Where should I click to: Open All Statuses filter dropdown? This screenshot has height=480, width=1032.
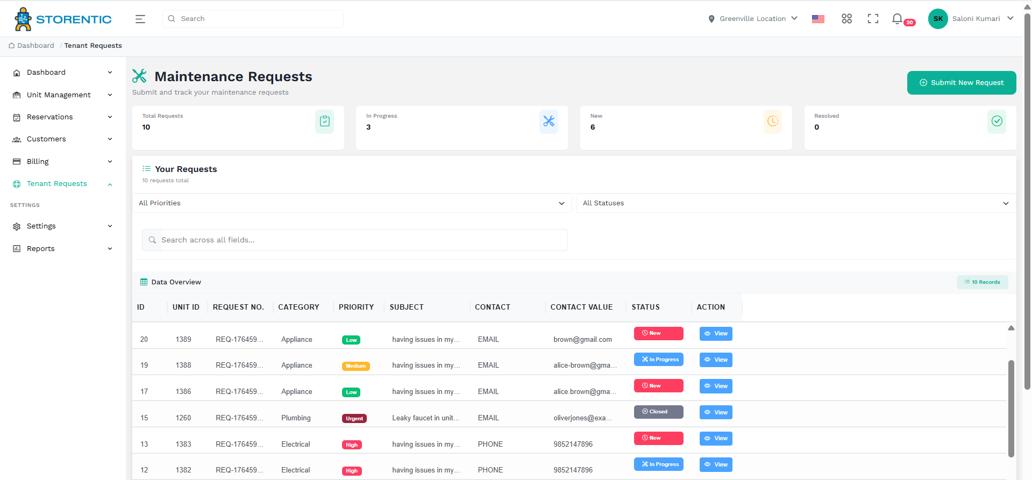coord(795,203)
